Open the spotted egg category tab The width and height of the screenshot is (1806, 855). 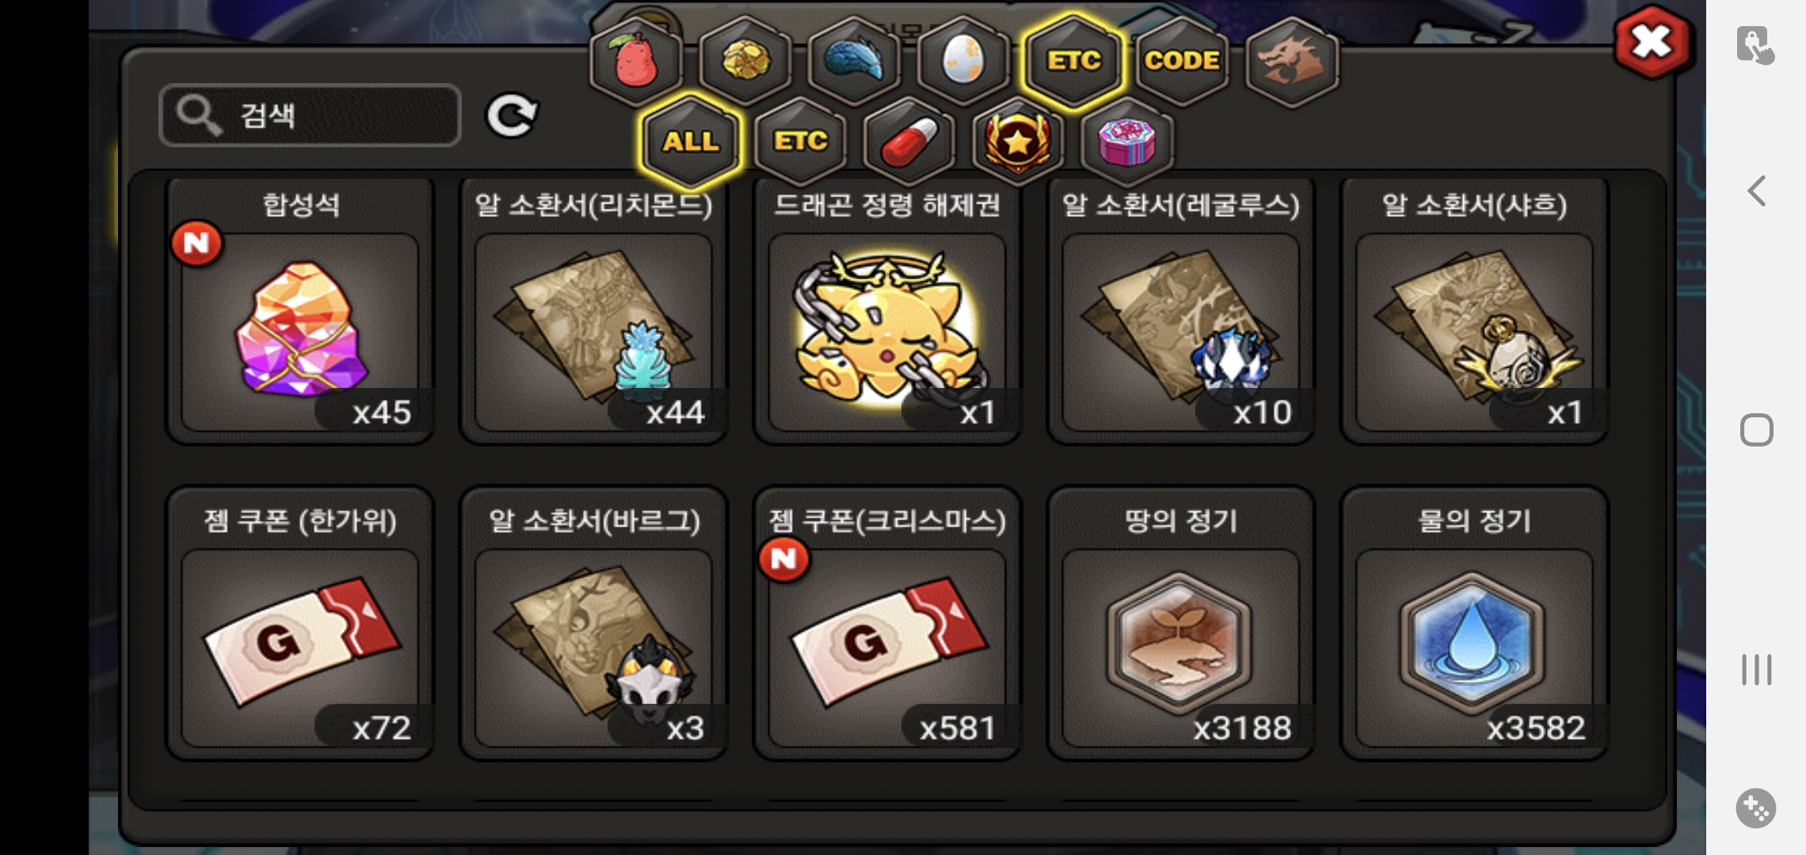[x=963, y=61]
